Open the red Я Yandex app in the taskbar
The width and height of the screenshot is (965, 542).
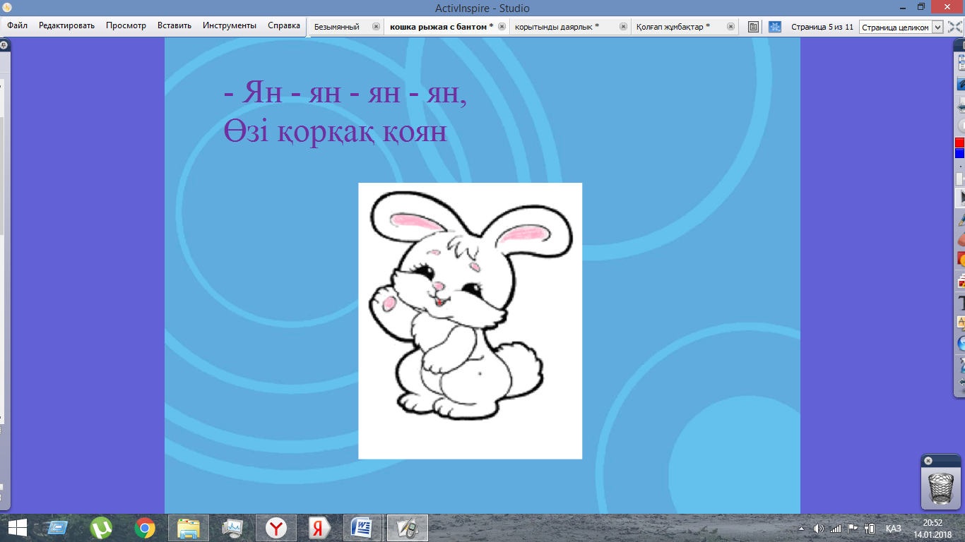pyautogui.click(x=320, y=528)
